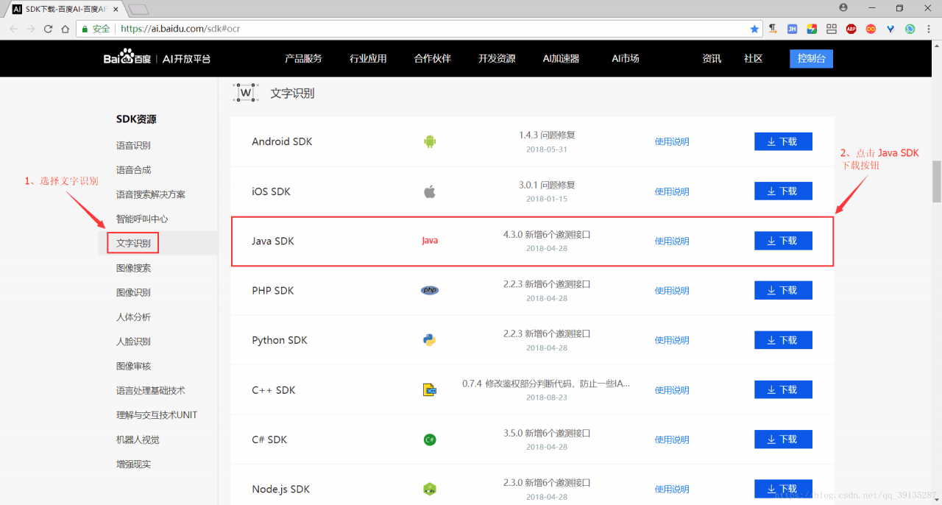Go back to the previous page

point(12,29)
